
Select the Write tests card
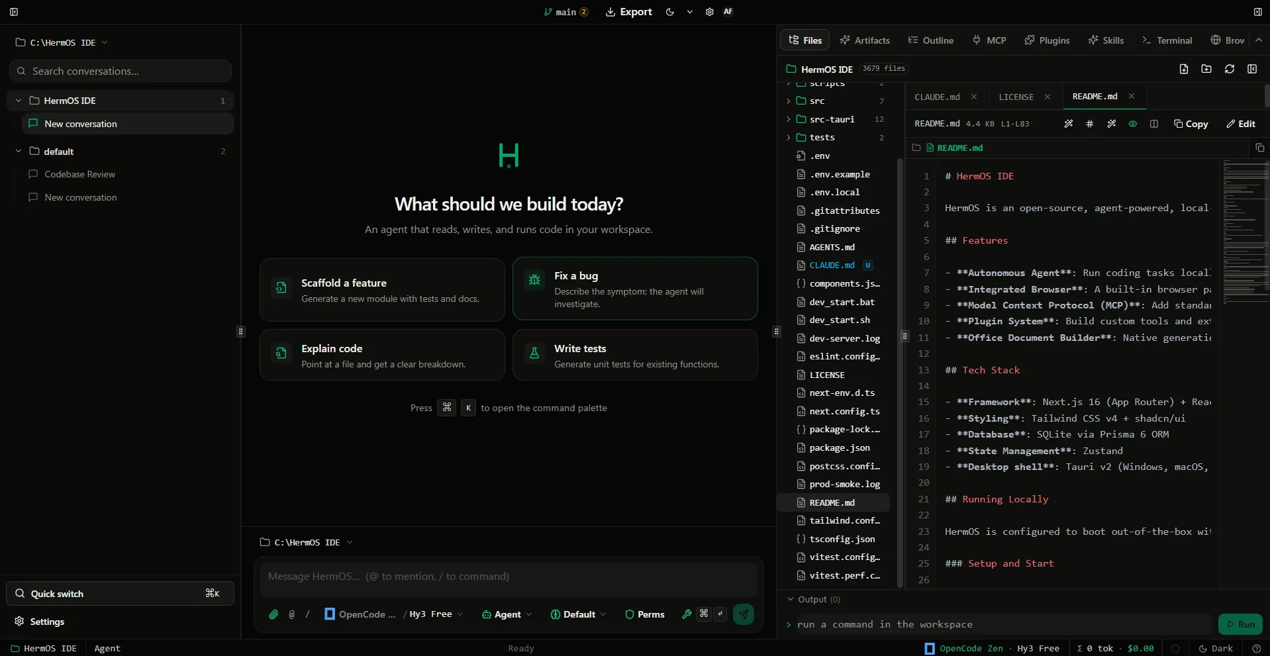(635, 355)
